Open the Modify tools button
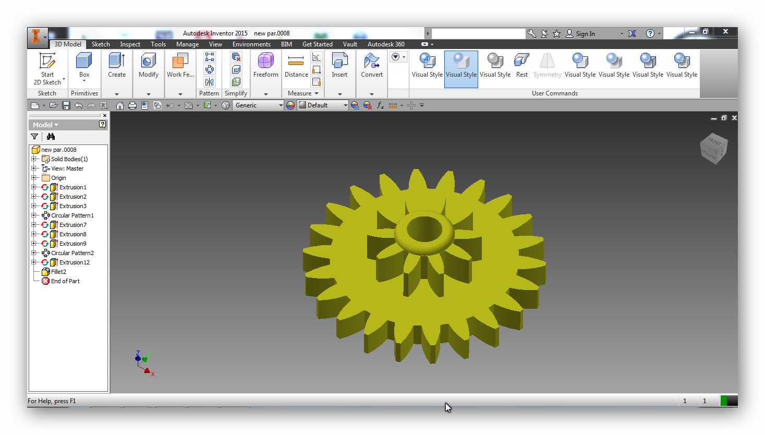765x435 pixels. coord(148,66)
